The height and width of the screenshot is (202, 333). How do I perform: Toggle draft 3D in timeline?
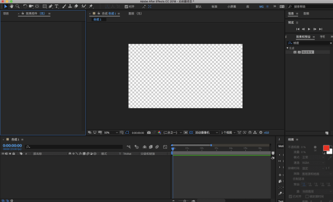(x=137, y=147)
